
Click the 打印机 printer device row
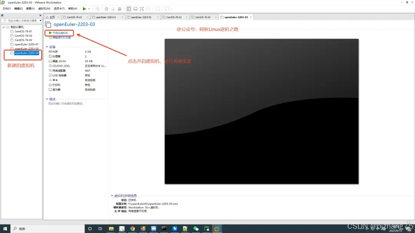click(x=77, y=85)
